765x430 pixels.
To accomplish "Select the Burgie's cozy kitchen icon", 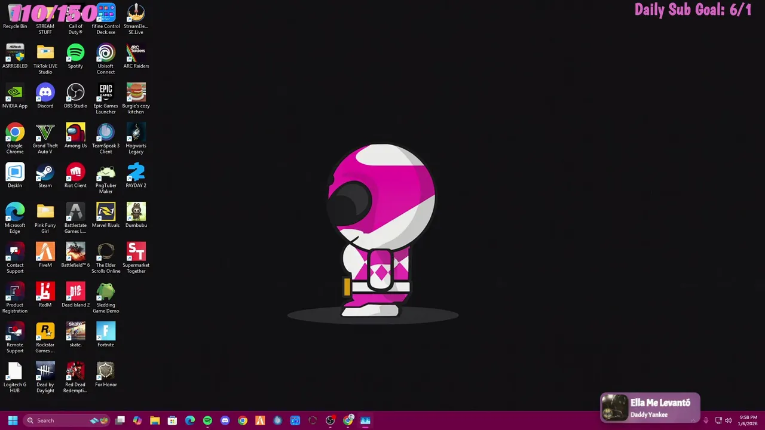I will pyautogui.click(x=136, y=99).
